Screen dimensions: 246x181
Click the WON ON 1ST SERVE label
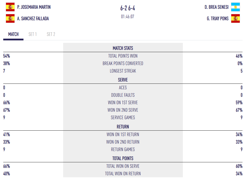tap(123, 103)
